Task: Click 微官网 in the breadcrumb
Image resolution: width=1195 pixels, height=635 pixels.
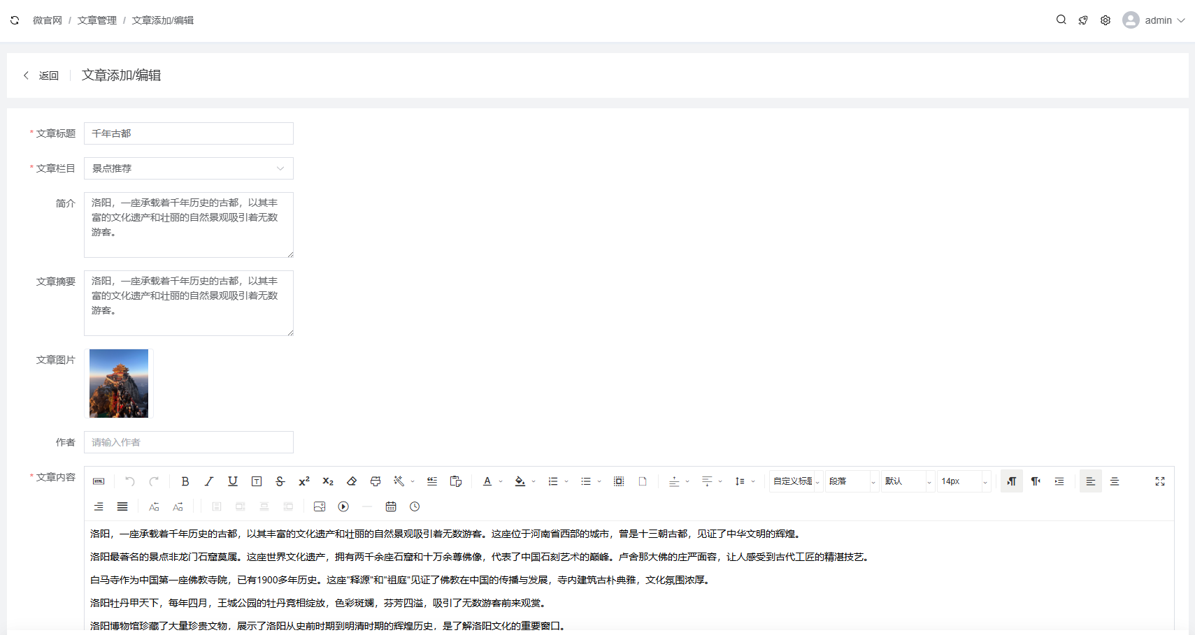Action: point(48,20)
